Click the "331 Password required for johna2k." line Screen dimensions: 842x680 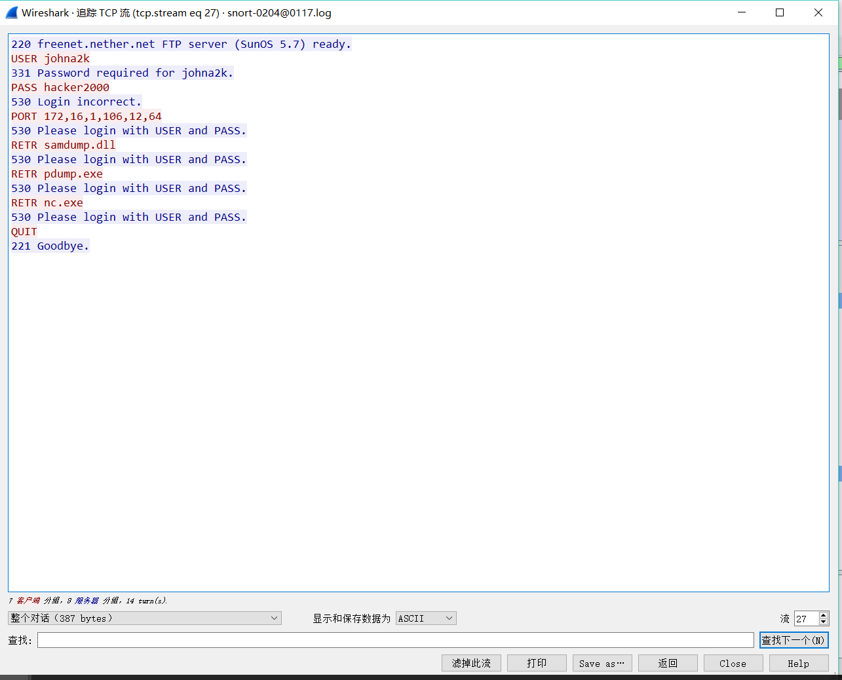pyautogui.click(x=122, y=73)
